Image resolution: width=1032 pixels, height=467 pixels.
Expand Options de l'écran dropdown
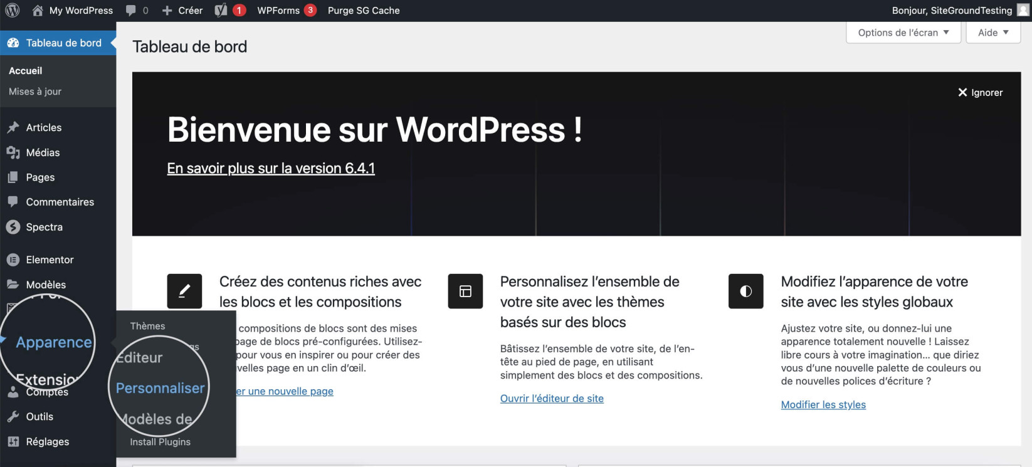[903, 33]
